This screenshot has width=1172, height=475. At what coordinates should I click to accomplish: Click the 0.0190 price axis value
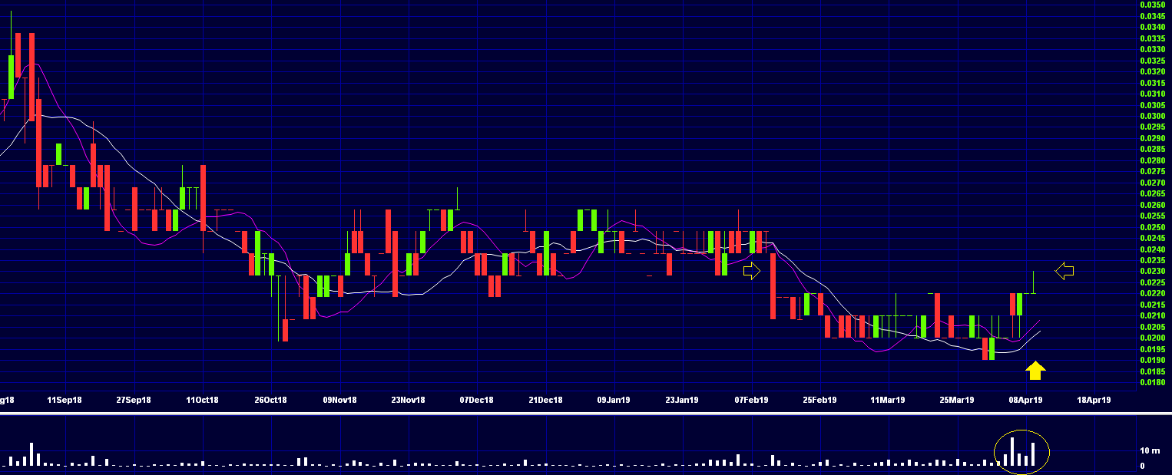(x=1154, y=360)
